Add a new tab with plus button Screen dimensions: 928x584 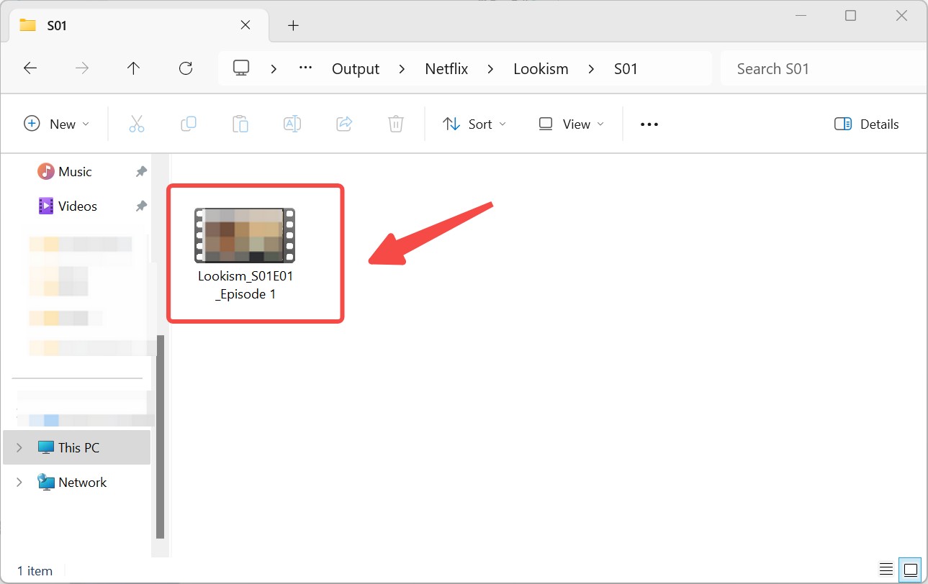pos(293,25)
